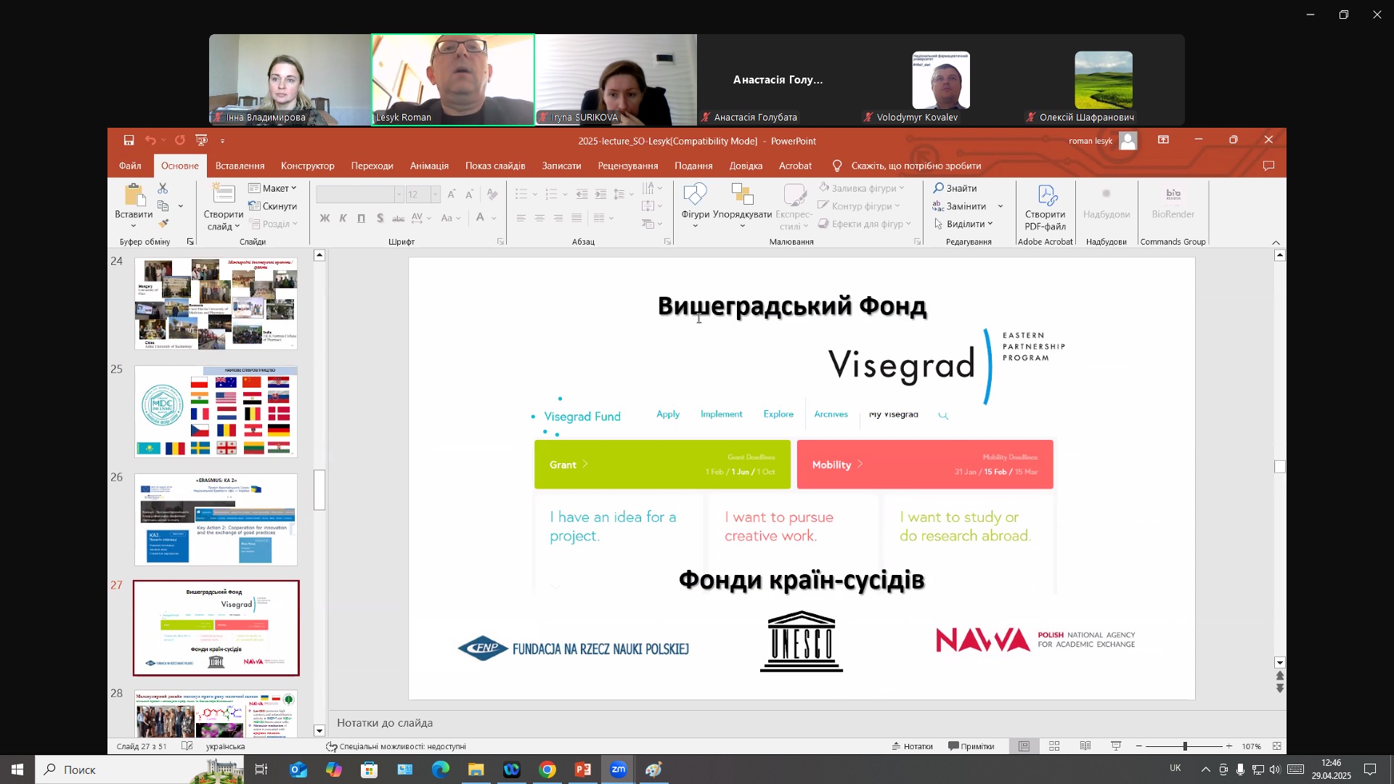Toggle the Нотатки notes pane
This screenshot has width=1394, height=784.
pos(913,746)
